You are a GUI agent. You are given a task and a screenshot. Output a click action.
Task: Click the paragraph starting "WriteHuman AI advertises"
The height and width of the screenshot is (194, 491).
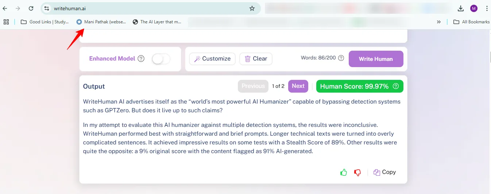click(242, 106)
